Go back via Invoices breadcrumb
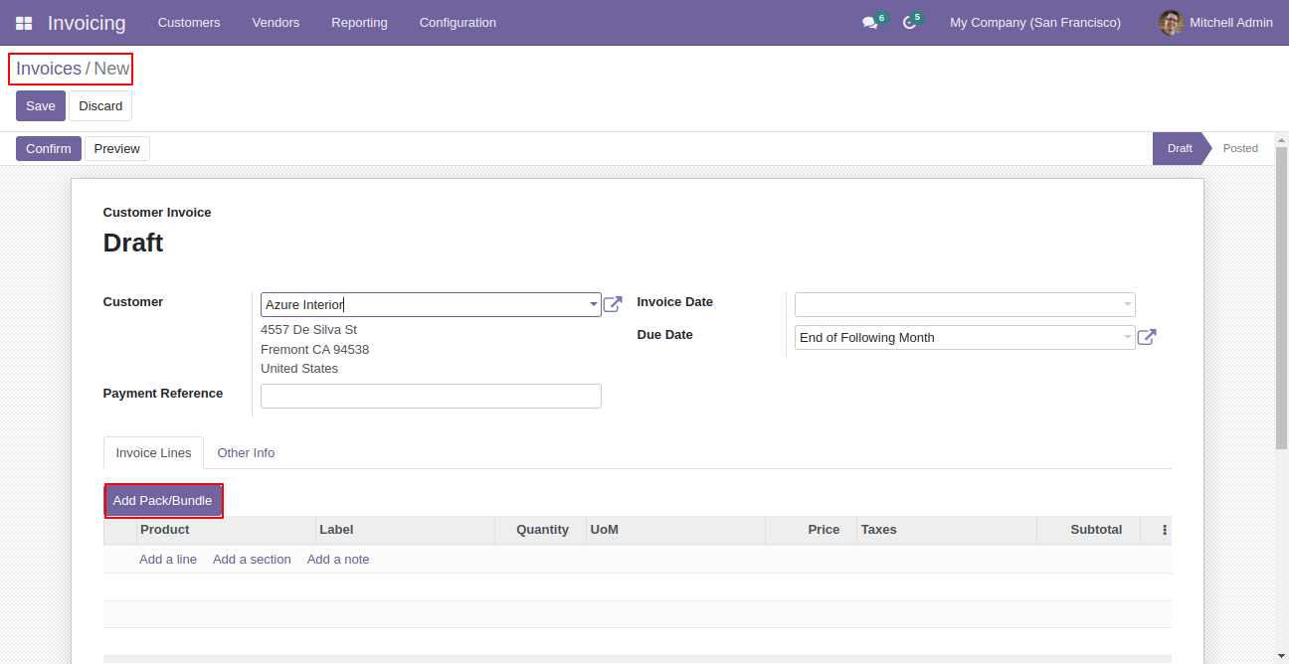The image size is (1289, 664). pyautogui.click(x=49, y=69)
